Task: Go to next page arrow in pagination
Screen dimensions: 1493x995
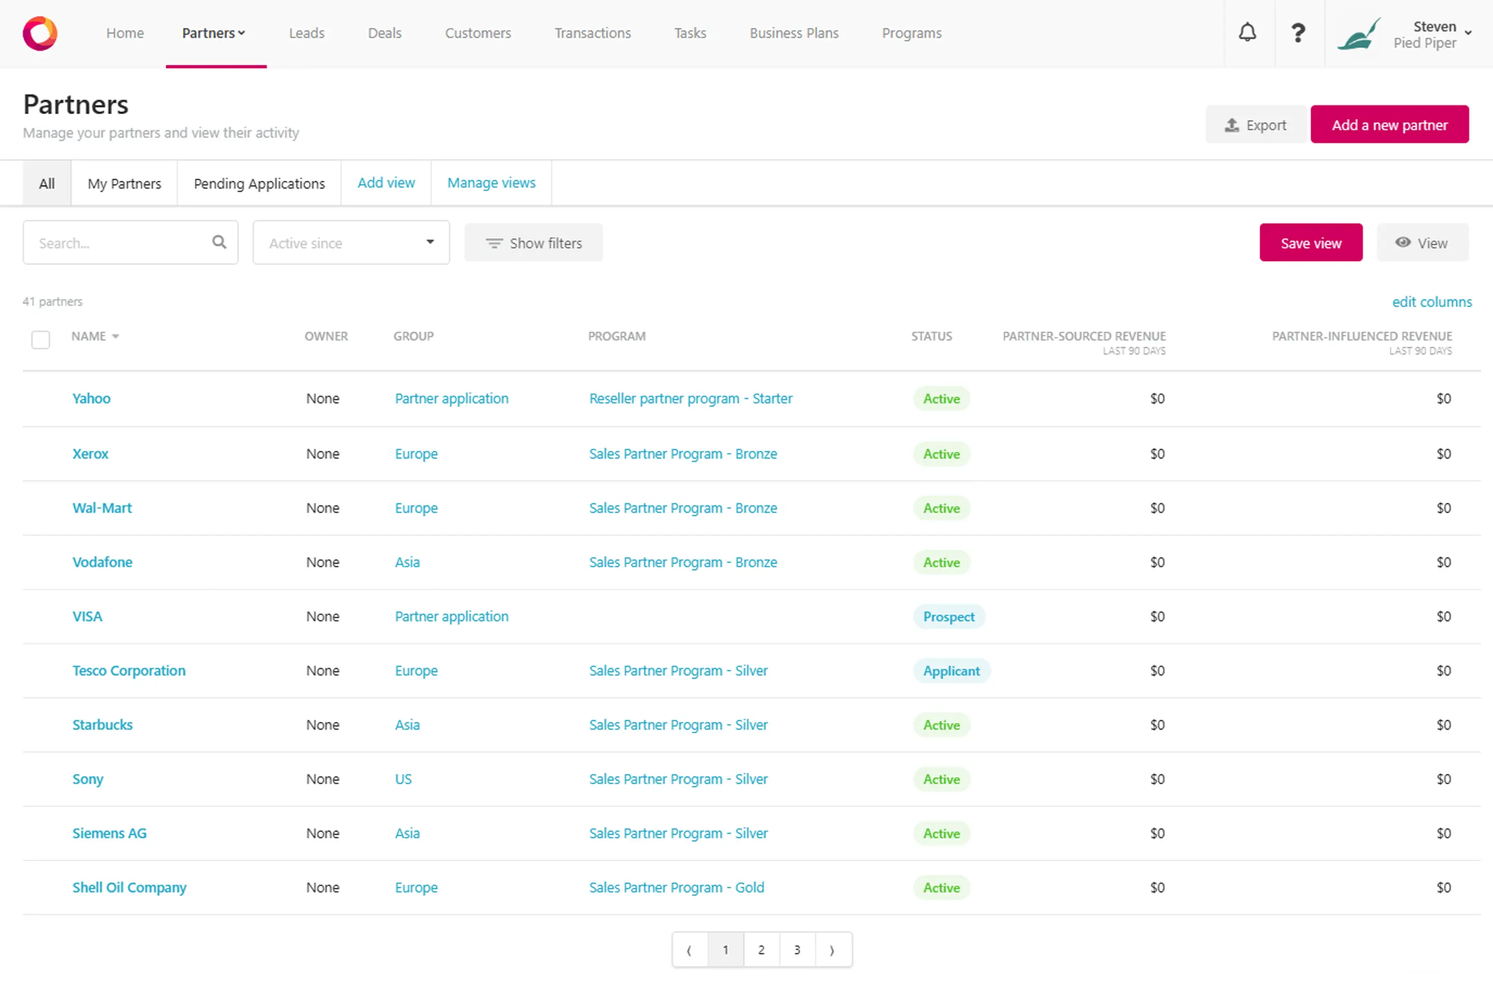Action: [x=832, y=950]
